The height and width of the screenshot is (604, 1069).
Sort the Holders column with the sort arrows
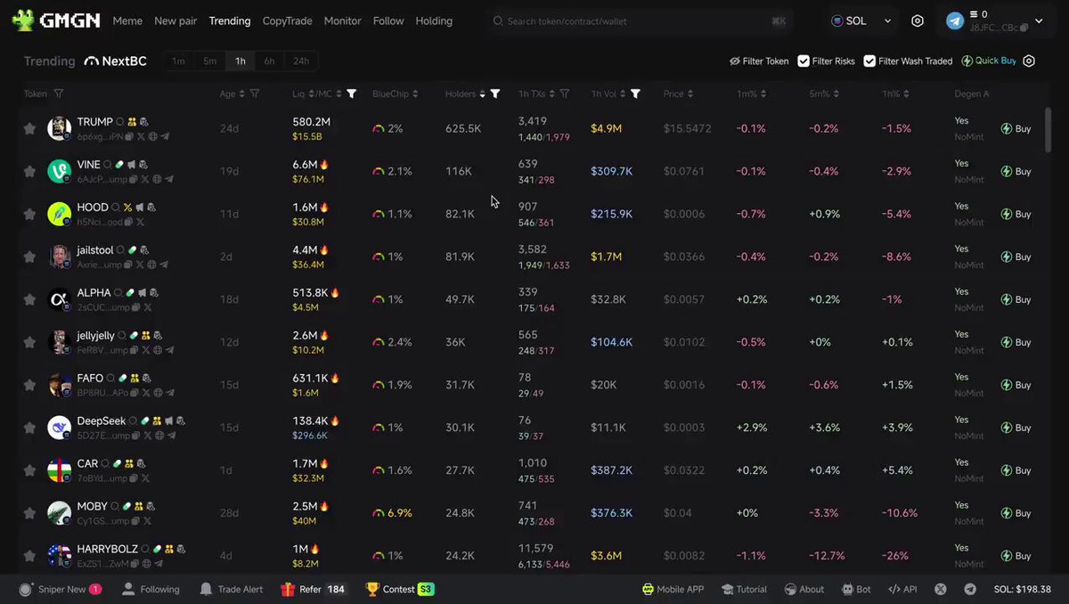pos(482,94)
